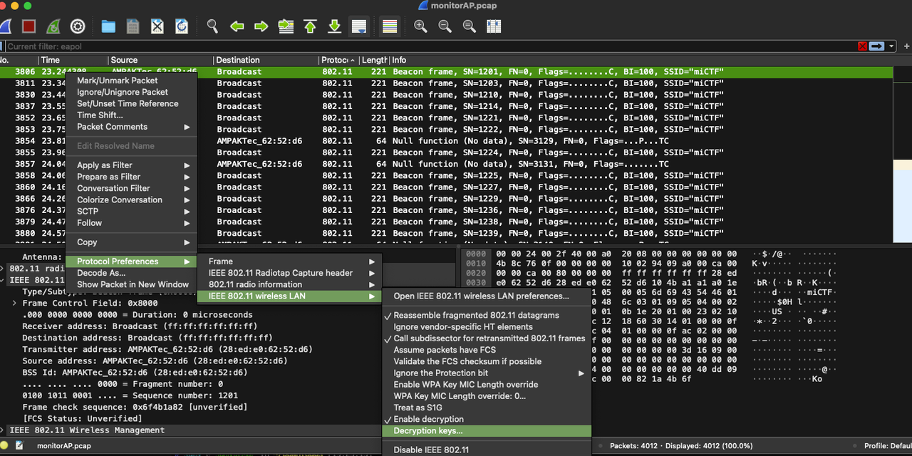Screen dimensions: 912x456
Task: Open a capture file via folder icon
Action: point(108,26)
